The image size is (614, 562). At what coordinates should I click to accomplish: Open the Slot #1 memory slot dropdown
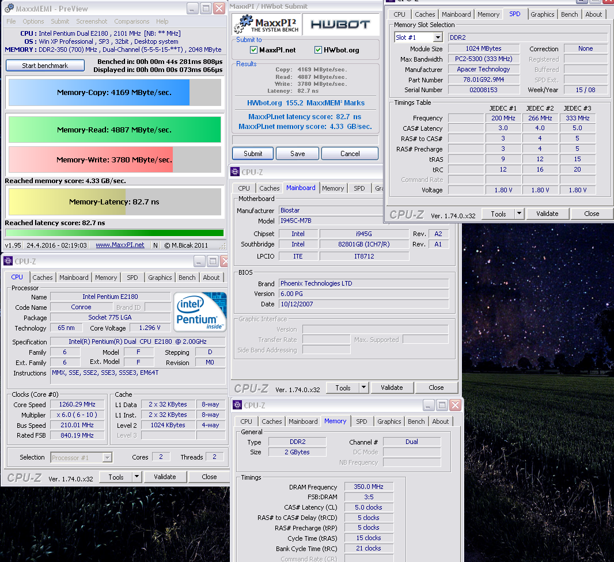click(438, 37)
